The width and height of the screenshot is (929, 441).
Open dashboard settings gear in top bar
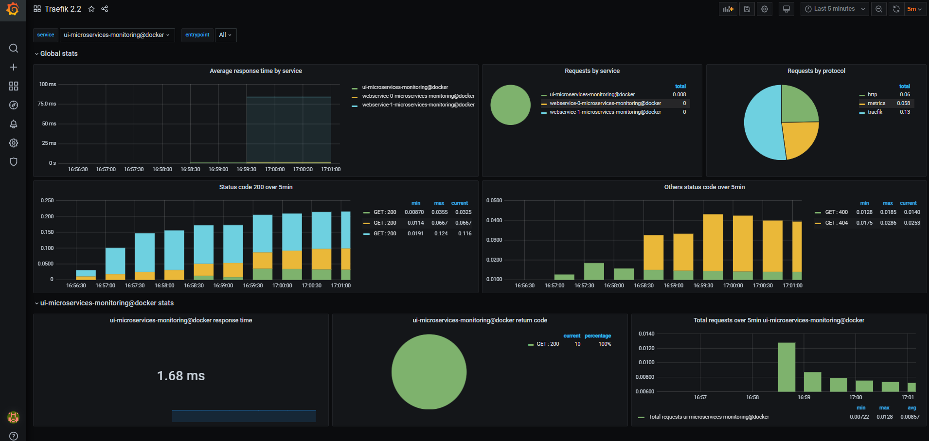(x=765, y=9)
